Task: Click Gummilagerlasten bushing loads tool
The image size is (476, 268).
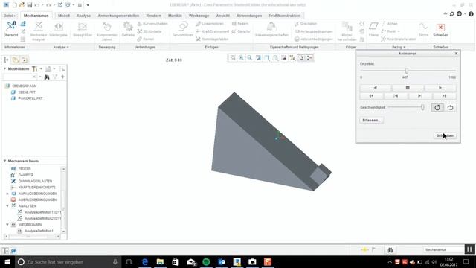Action: (212, 39)
